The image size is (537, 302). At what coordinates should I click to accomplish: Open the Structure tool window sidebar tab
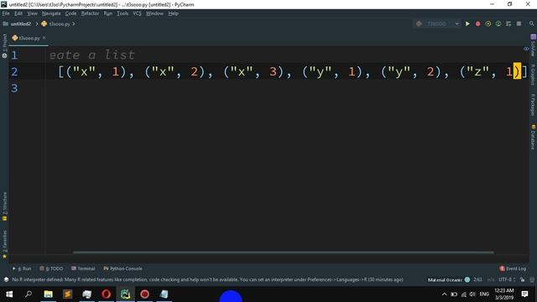tap(4, 206)
